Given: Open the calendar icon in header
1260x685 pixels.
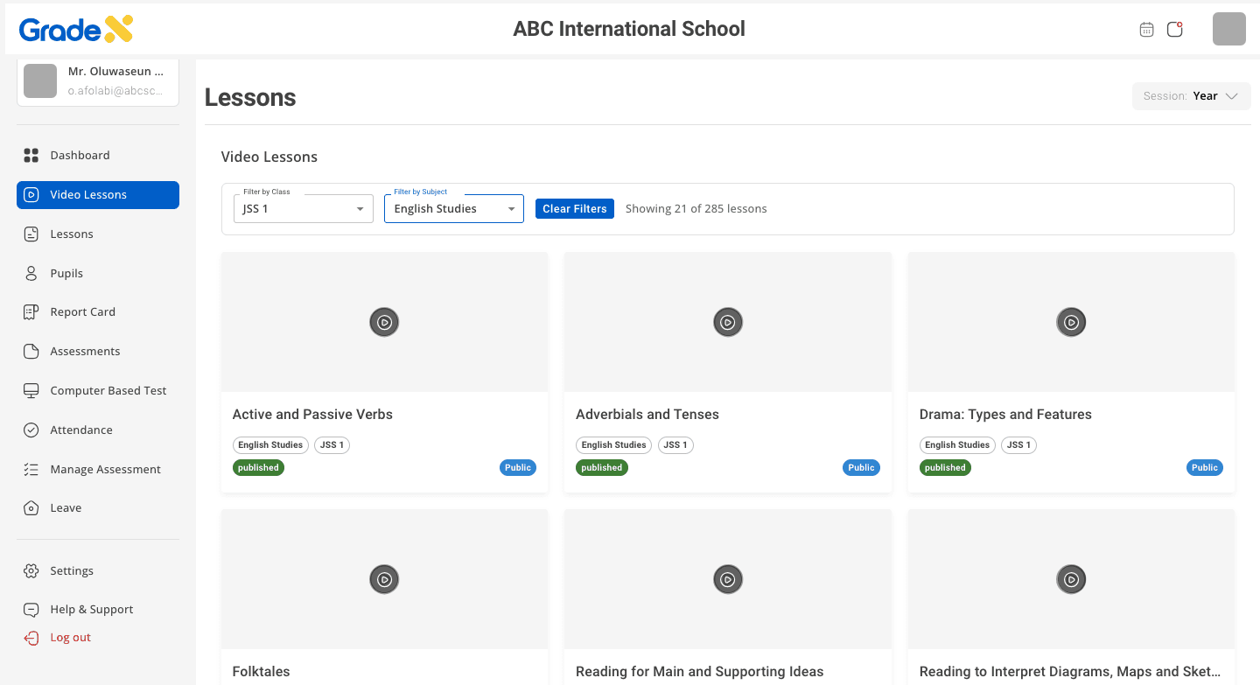Looking at the screenshot, I should (x=1146, y=30).
